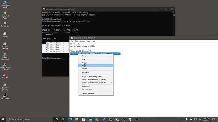
Task: Click the volume speaker tray icon
Action: 200,119
